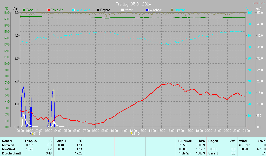
Task: Click the 12:00 time axis label
Action: point(133,131)
